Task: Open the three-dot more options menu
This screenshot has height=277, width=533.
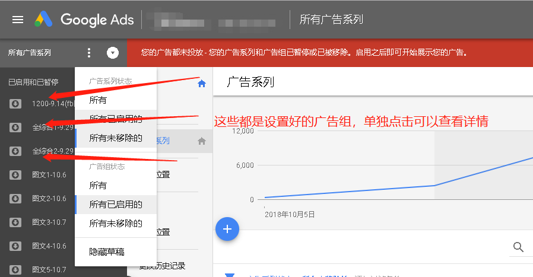Action: tap(89, 53)
